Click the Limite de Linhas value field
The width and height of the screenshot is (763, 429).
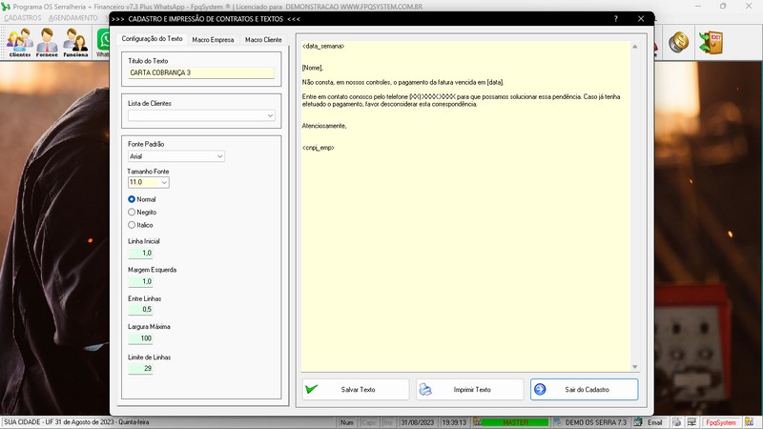pyautogui.click(x=140, y=368)
